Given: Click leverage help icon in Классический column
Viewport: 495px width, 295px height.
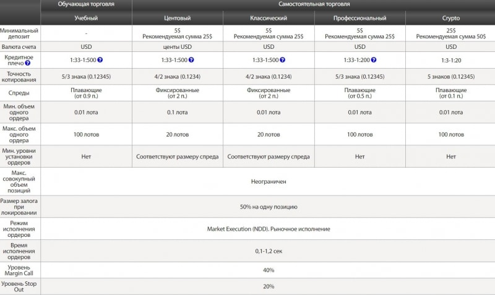Looking at the screenshot, I should click(283, 59).
